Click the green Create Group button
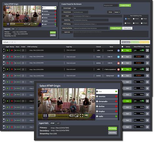 (125, 5)
